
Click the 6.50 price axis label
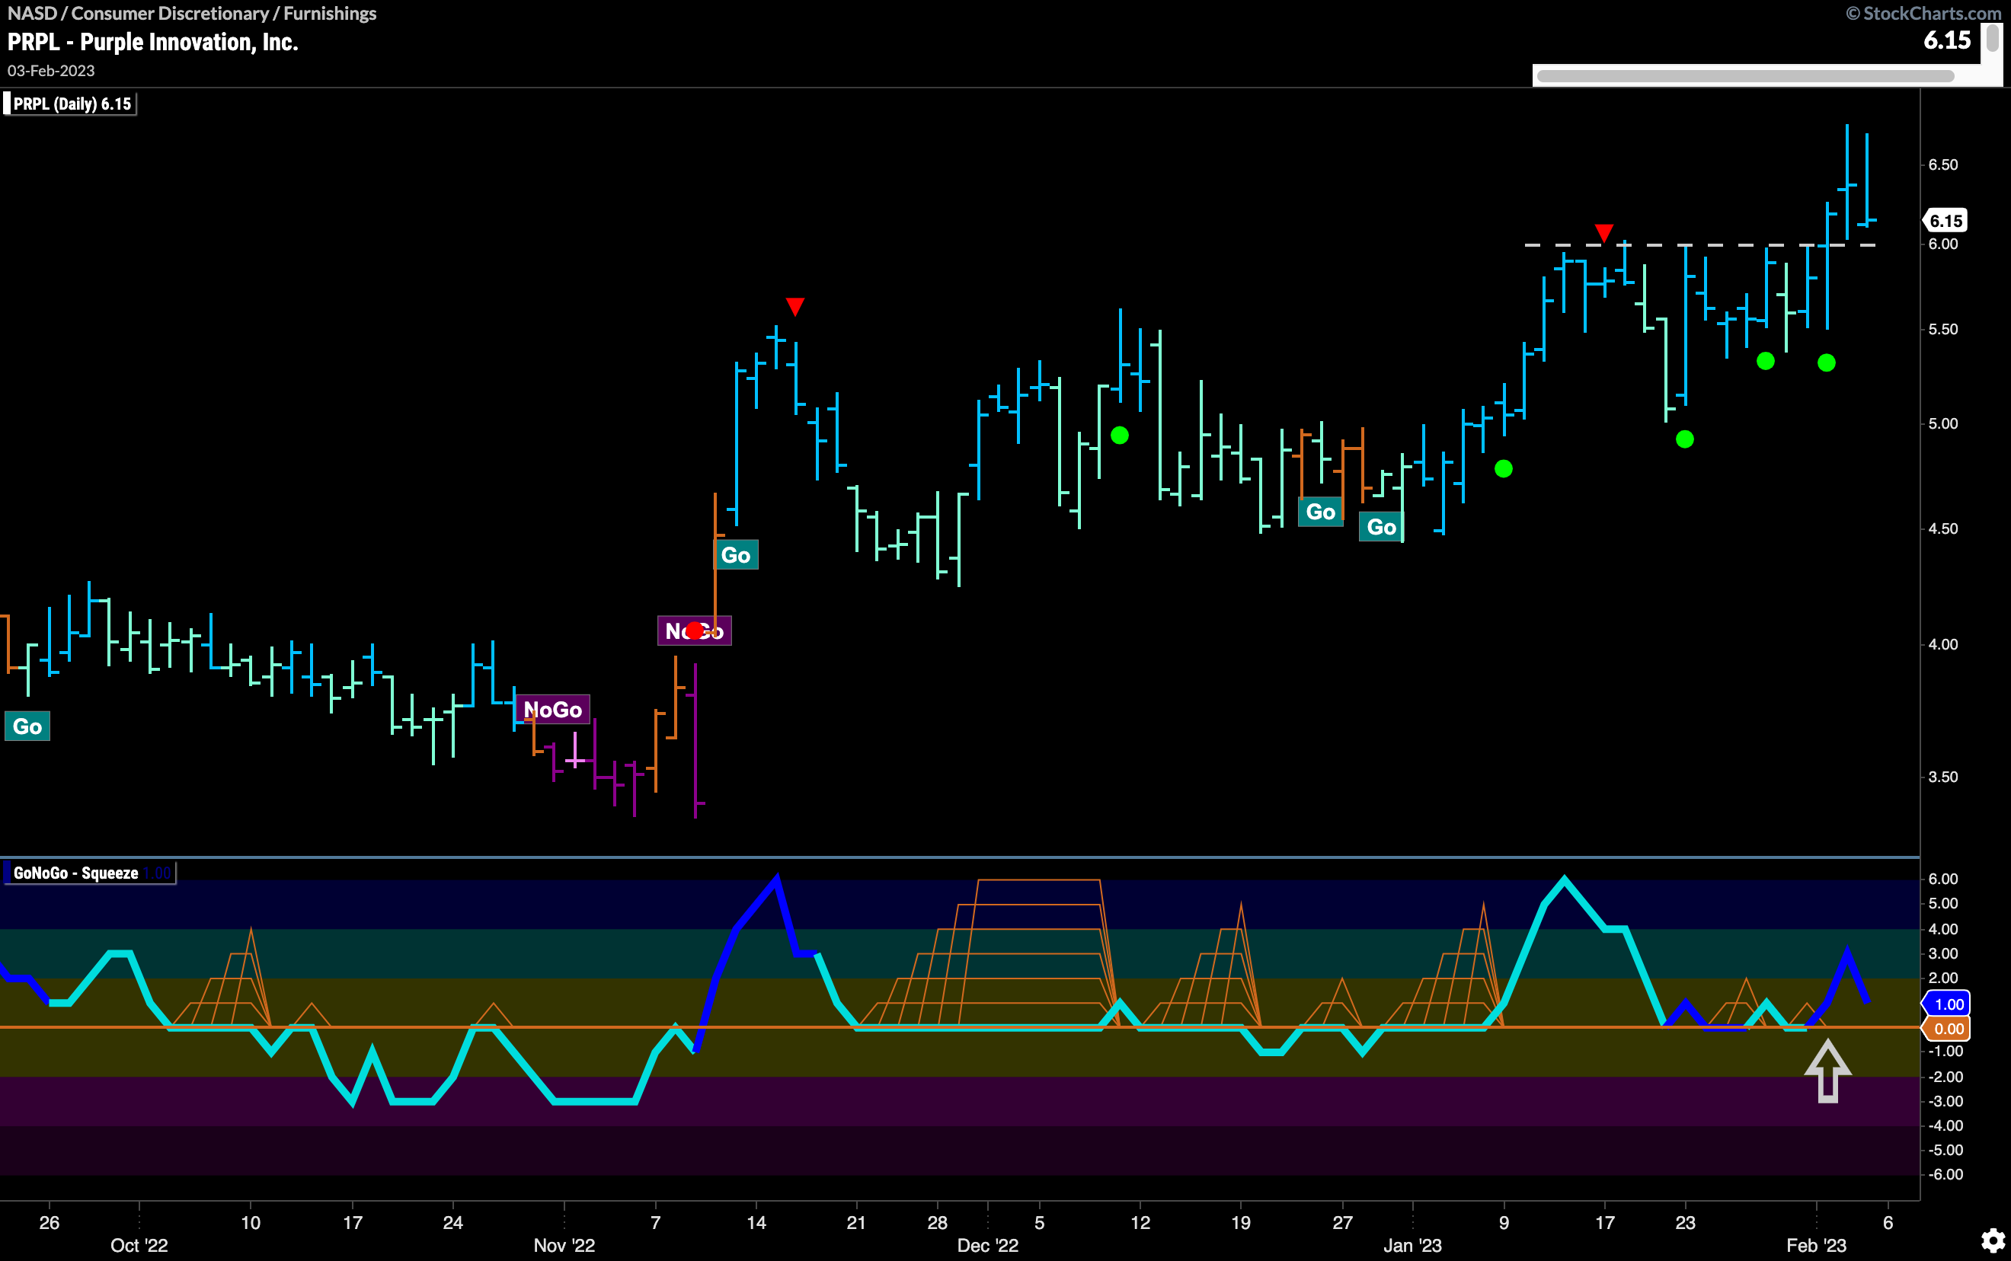(1942, 165)
